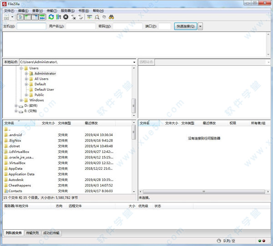Viewport: 273px width, 246px height.
Task: Sort local files by 最近修改 column
Action: tap(99, 123)
